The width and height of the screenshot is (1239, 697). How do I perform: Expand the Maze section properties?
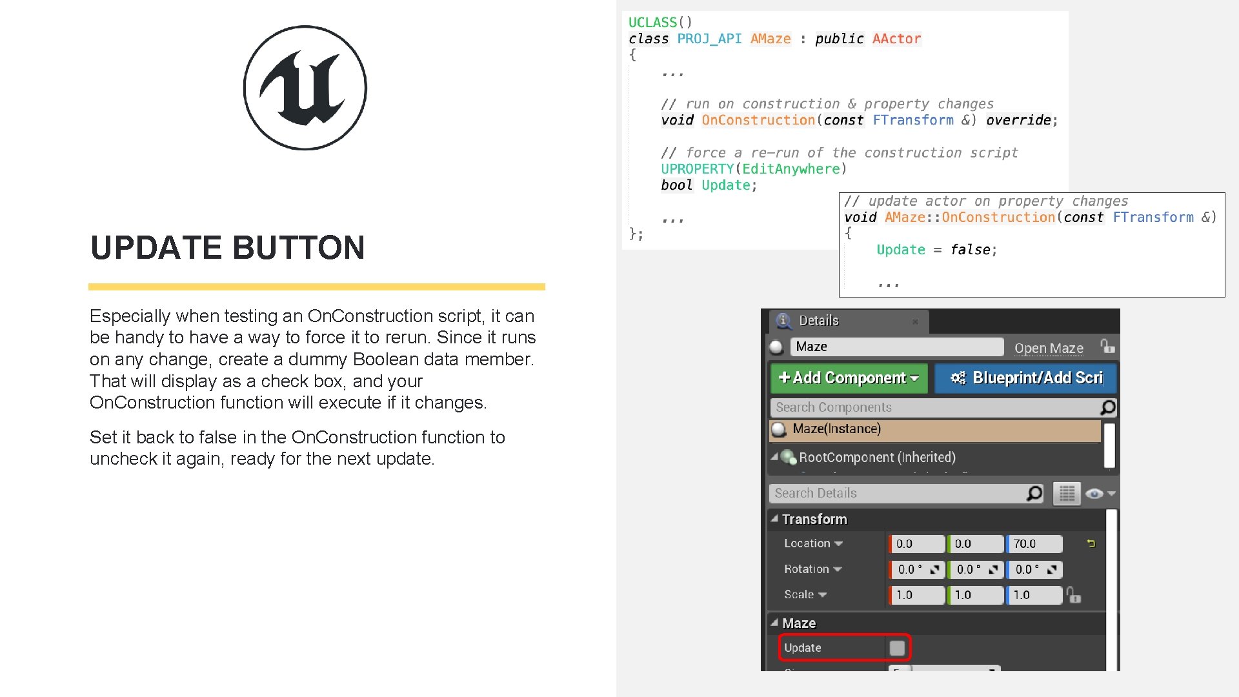pos(774,623)
